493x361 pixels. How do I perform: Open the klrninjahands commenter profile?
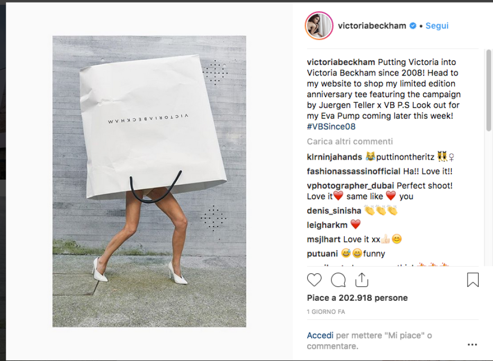(335, 157)
